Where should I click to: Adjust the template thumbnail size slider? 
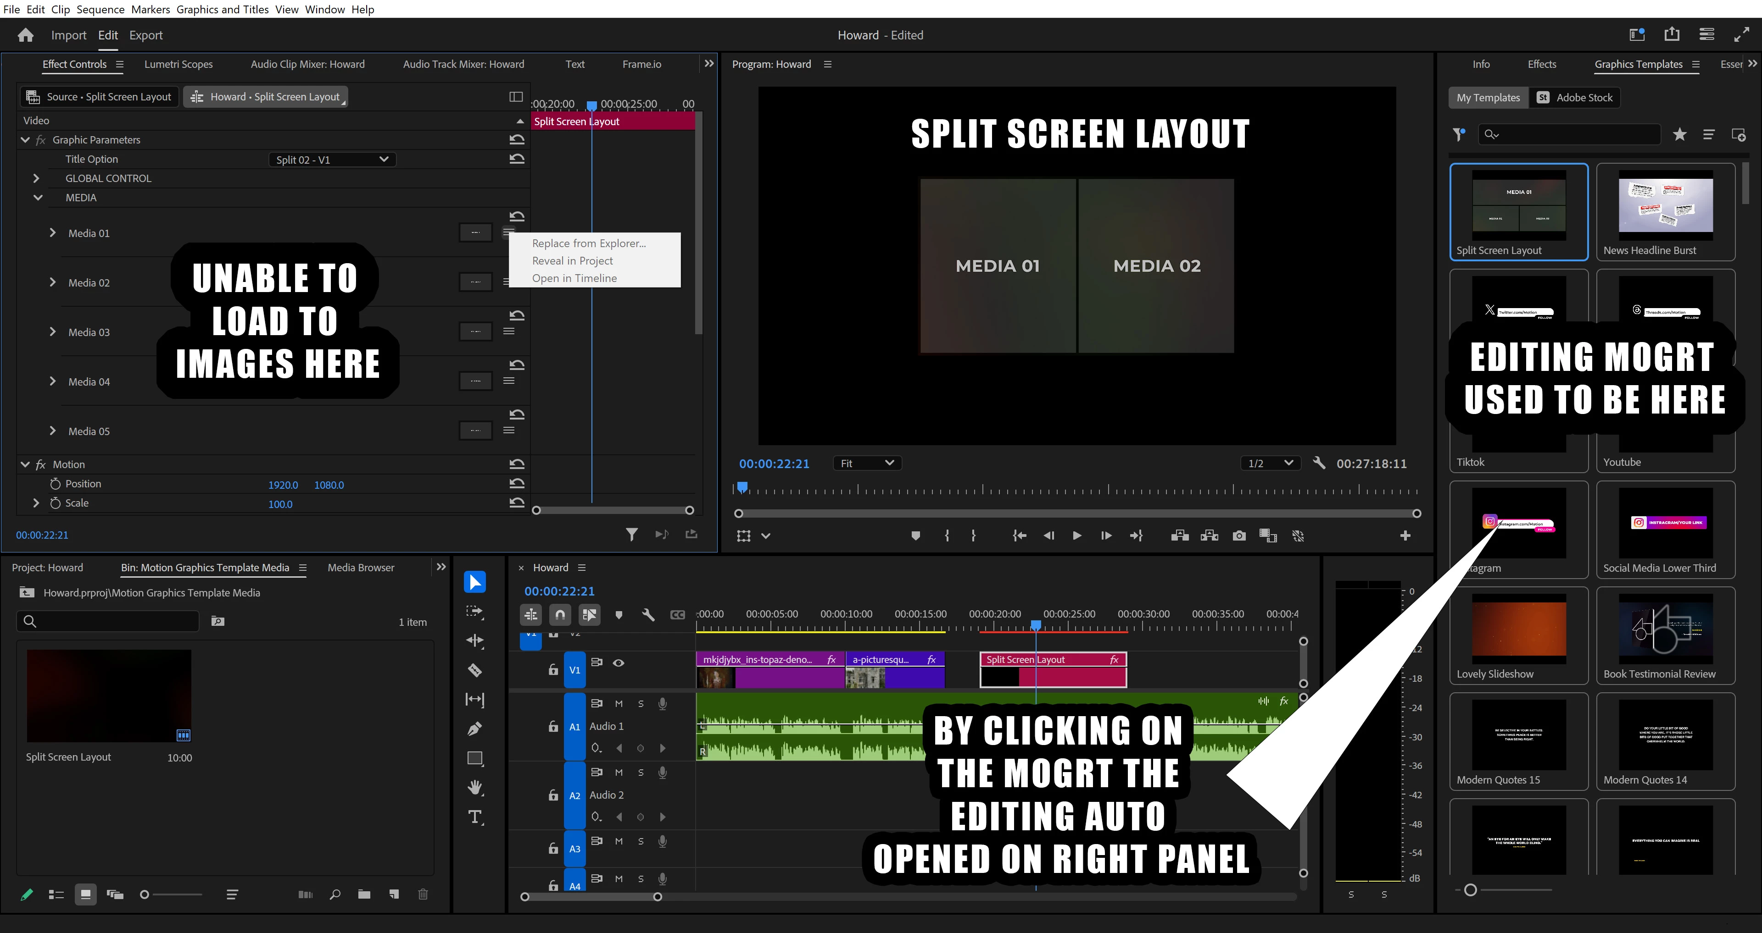1471,890
